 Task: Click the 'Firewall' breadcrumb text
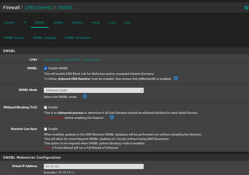pyautogui.click(x=11, y=8)
